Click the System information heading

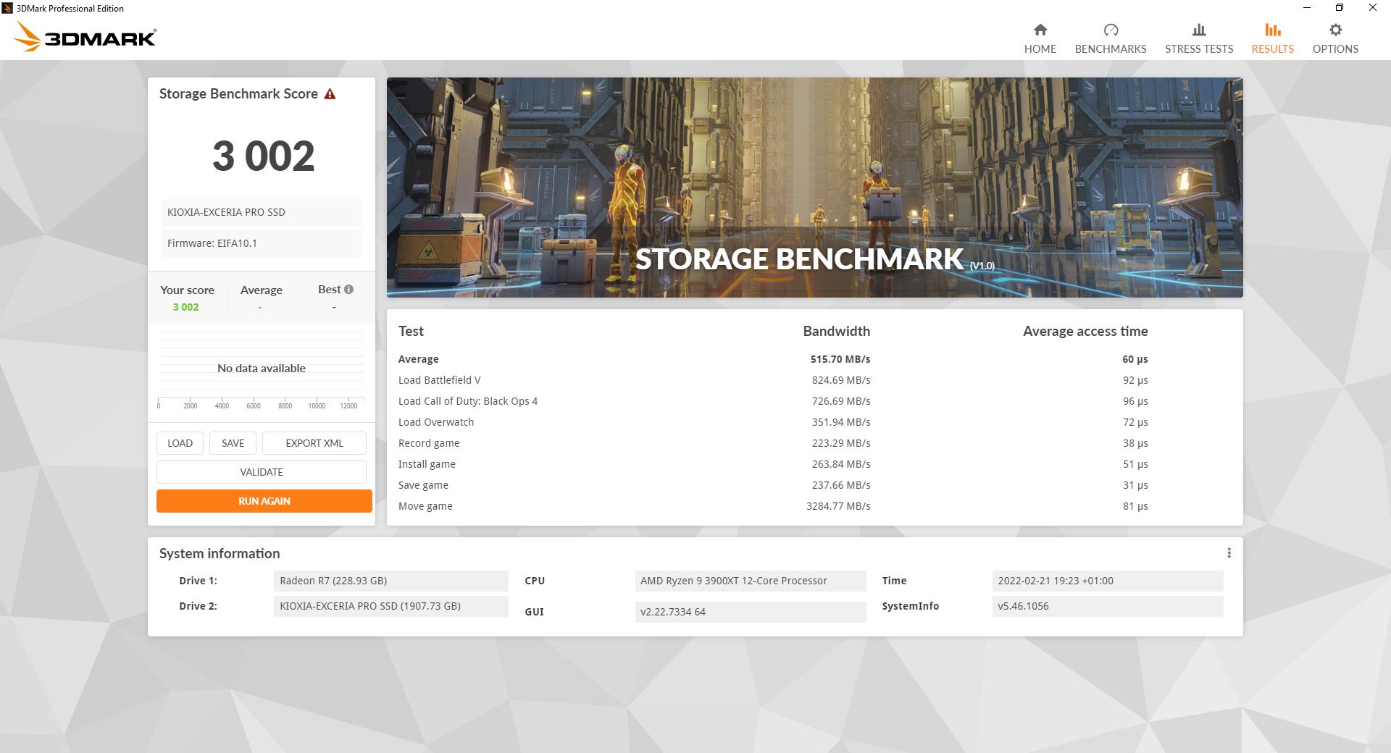(220, 553)
